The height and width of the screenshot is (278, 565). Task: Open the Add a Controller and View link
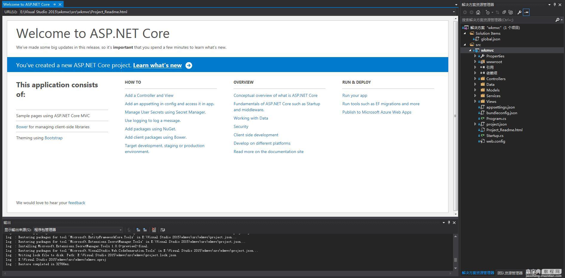click(149, 95)
